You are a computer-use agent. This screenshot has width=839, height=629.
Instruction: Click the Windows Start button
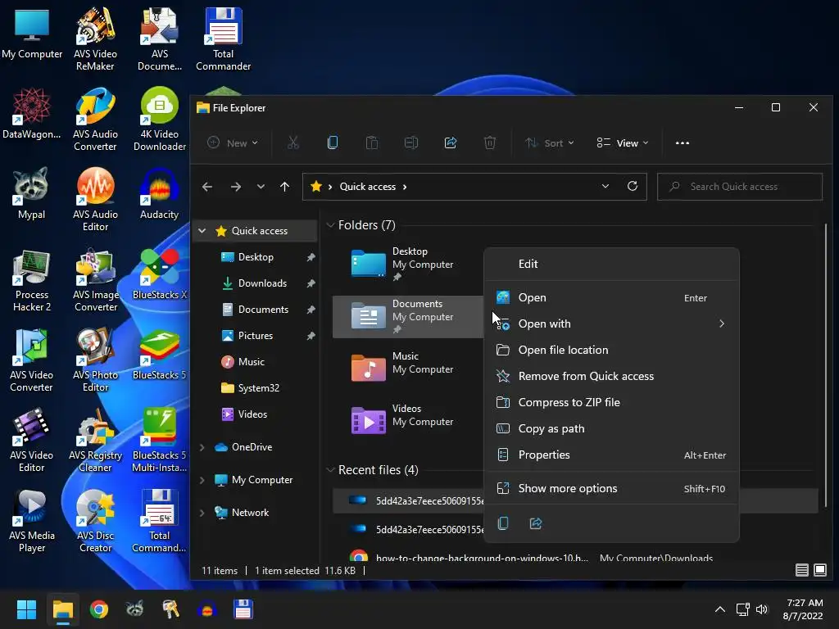tap(26, 609)
